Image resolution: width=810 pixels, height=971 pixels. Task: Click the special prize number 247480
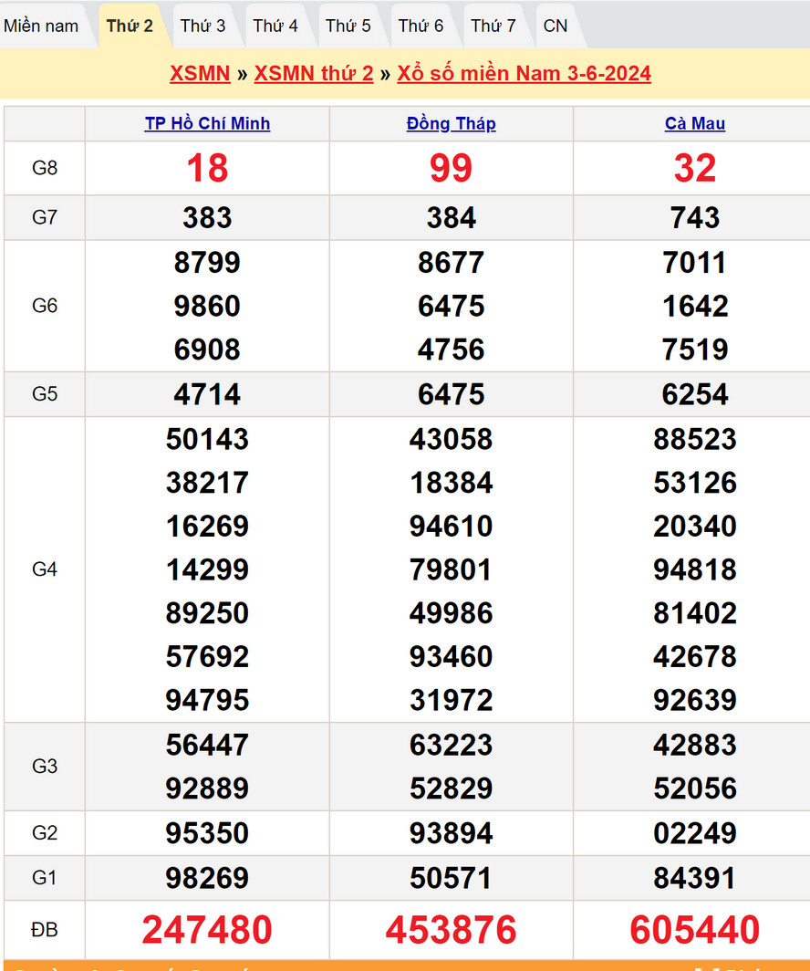207,930
